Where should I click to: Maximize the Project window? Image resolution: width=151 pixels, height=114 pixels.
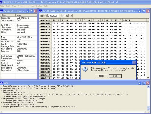pyautogui.click(x=31, y=11)
